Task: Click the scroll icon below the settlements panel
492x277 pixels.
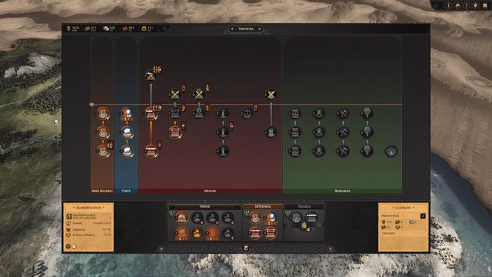Action: (246, 248)
